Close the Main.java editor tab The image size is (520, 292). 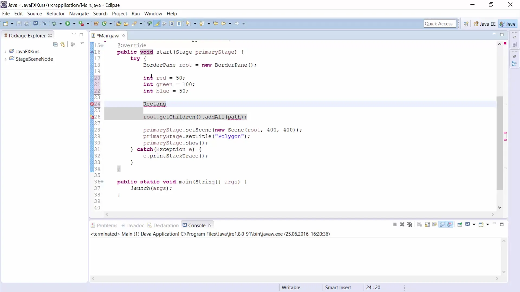coord(123,35)
